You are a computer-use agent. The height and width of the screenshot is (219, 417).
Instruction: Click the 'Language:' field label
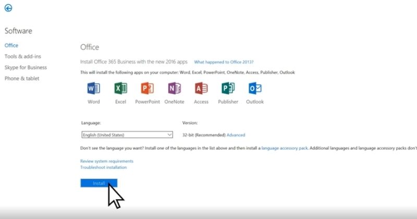91,123
